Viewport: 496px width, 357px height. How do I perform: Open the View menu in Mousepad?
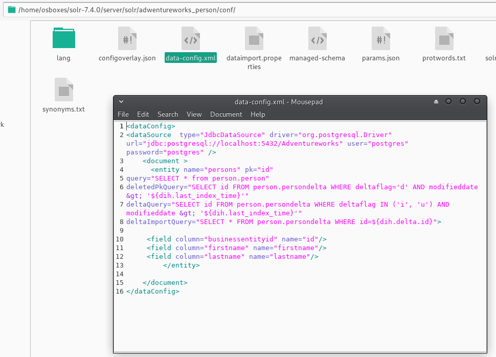194,114
